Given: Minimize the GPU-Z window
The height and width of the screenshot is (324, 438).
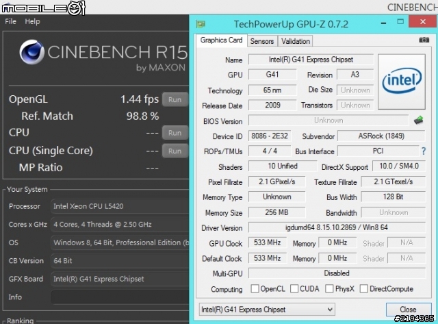Looking at the screenshot, I should (x=384, y=23).
